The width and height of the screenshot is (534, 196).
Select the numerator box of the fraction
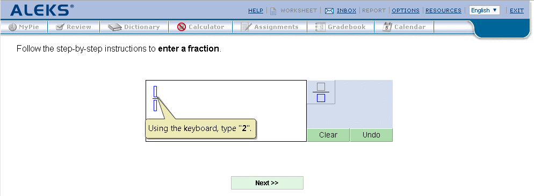pos(155,91)
